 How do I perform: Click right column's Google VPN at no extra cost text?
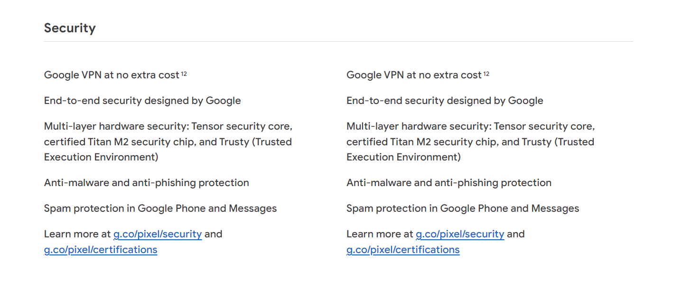(414, 75)
